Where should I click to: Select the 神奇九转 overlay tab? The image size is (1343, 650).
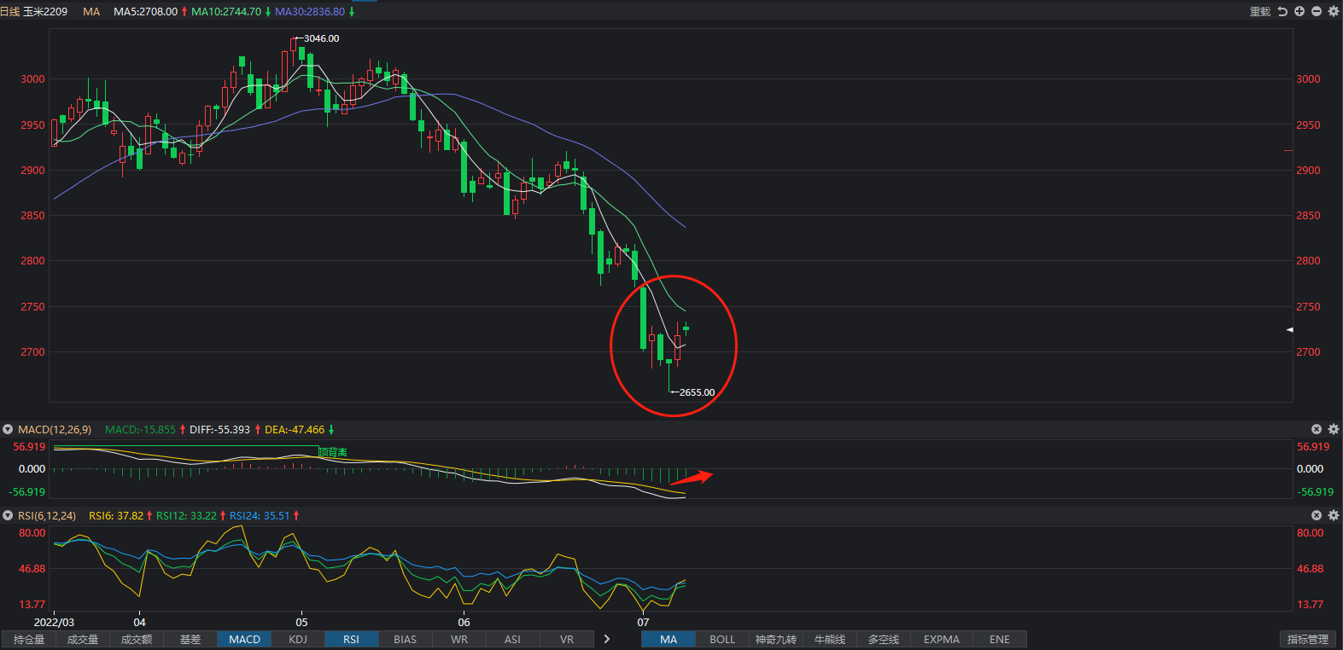click(x=776, y=639)
